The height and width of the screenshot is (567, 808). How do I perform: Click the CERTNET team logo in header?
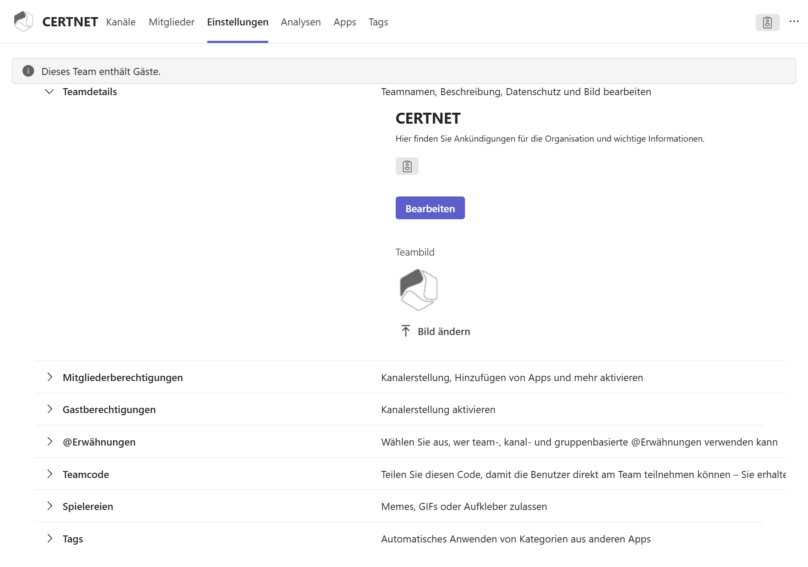[x=24, y=21]
